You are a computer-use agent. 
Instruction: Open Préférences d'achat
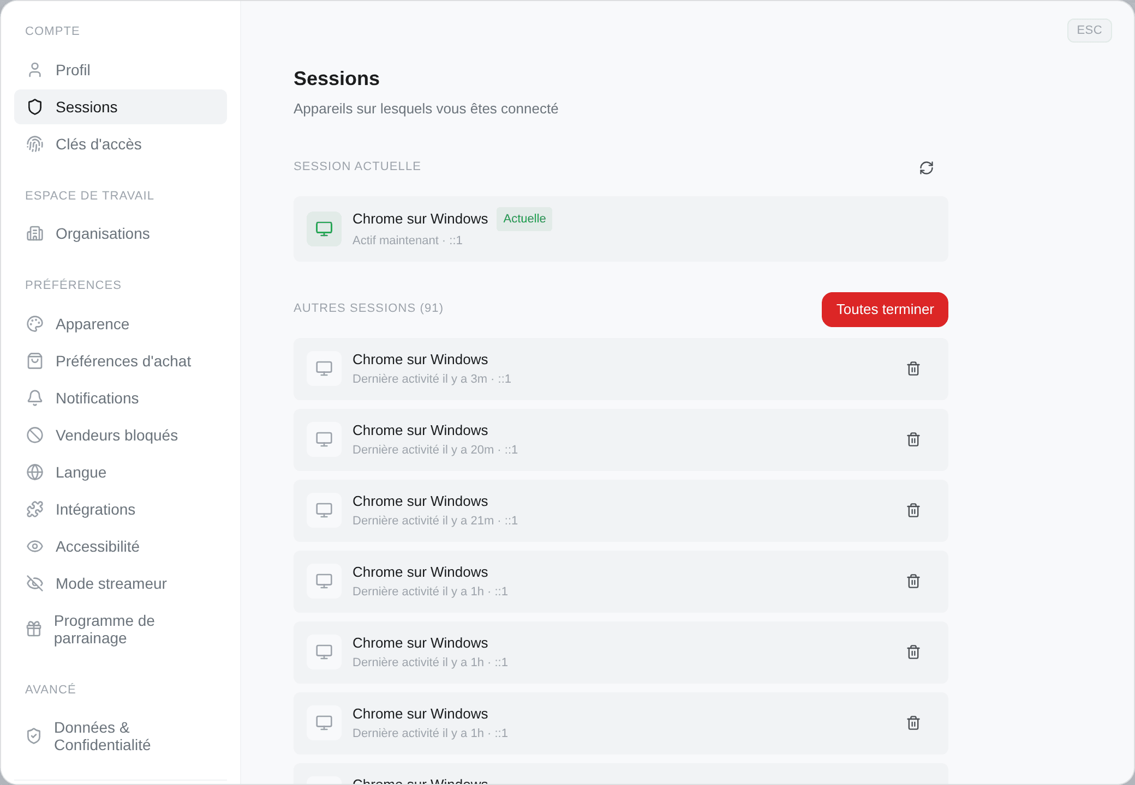pos(120,361)
